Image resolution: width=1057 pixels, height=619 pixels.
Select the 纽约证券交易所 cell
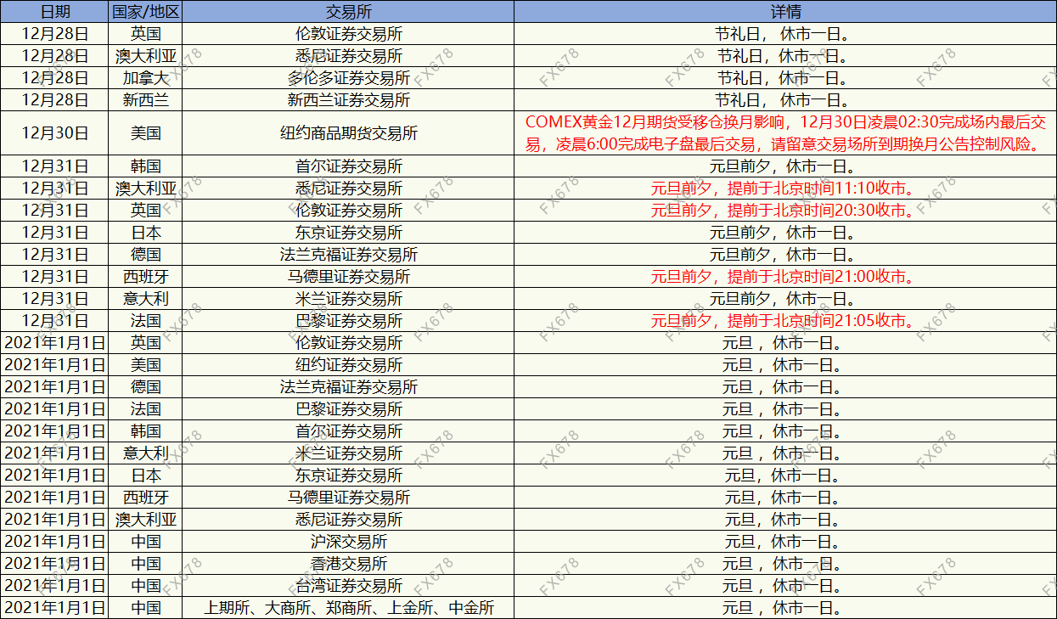coord(348,365)
